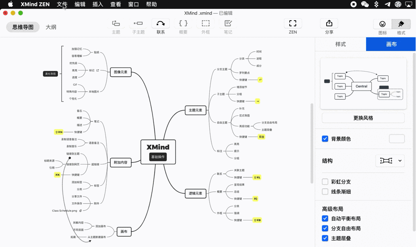416x247 pixels.
Task: Switch to 大纲 outline view
Action: pyautogui.click(x=51, y=27)
